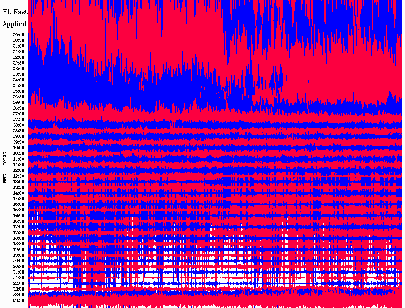Image resolution: width=405 pixels, height=308 pixels.
Task: Select the 10:30 time label
Action: pos(19,154)
